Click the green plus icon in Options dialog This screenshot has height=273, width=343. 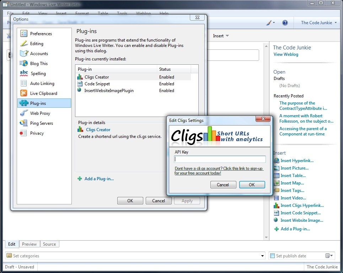(80, 179)
